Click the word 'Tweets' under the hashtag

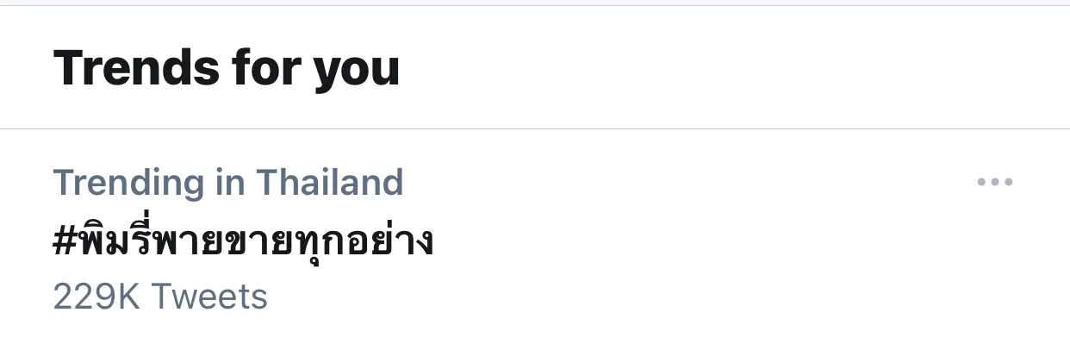pyautogui.click(x=210, y=297)
